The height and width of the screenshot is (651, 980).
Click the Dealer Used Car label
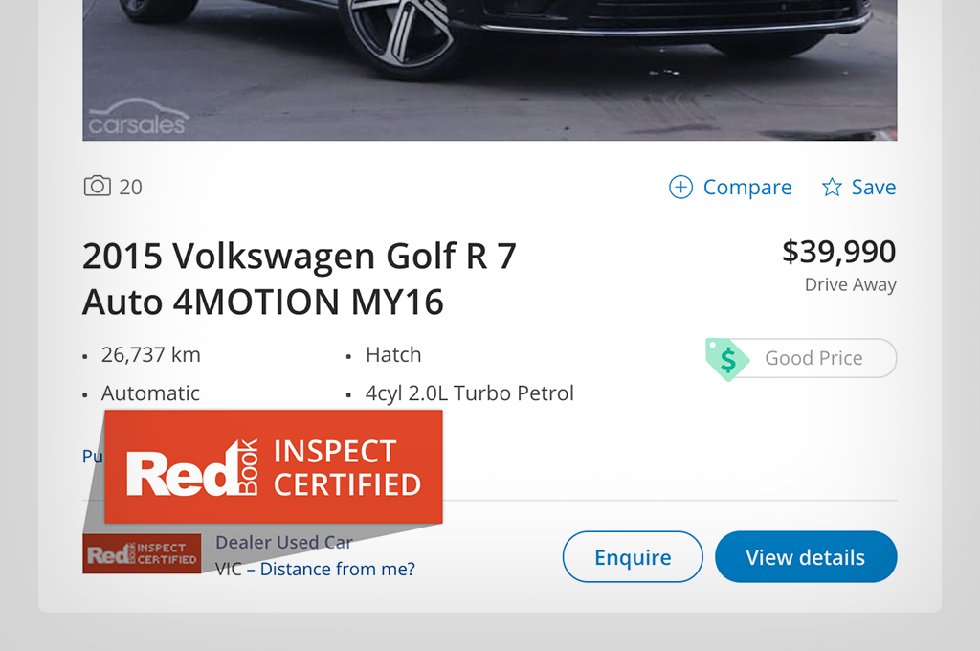284,542
